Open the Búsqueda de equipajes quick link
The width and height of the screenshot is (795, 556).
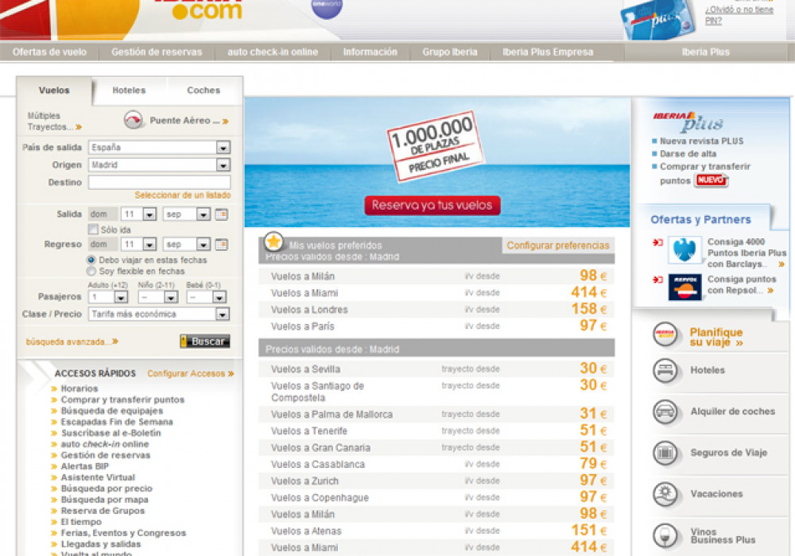112,411
